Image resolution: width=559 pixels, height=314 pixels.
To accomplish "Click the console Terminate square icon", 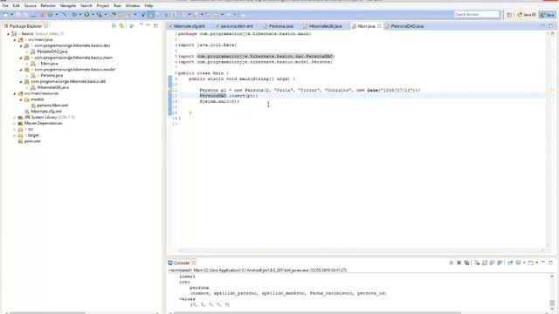I will 452,263.
